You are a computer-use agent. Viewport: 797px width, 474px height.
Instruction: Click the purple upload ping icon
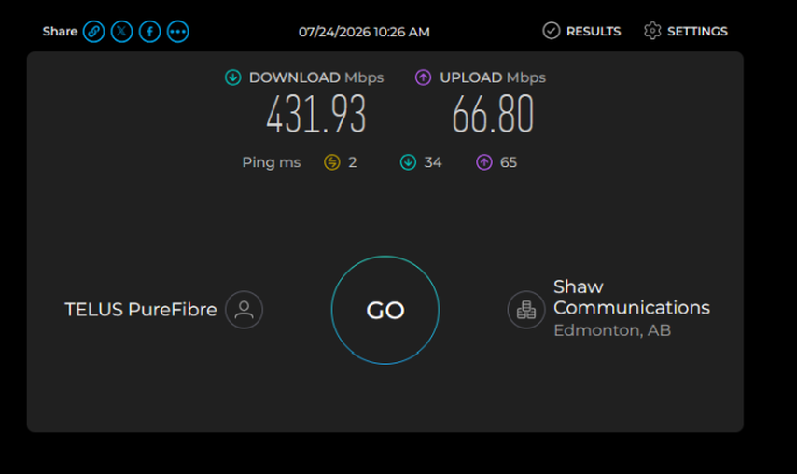pos(484,162)
